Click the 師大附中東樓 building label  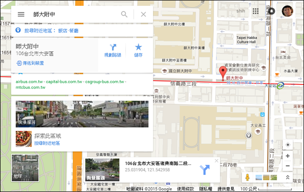click(194, 48)
